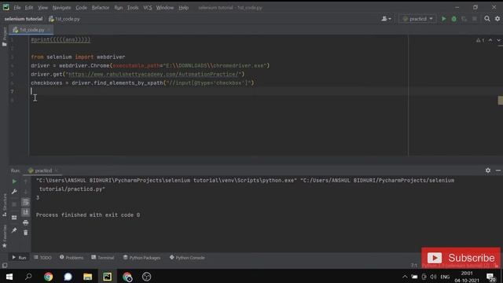The height and width of the screenshot is (283, 503).
Task: Open the Edit menu
Action: 29,7
